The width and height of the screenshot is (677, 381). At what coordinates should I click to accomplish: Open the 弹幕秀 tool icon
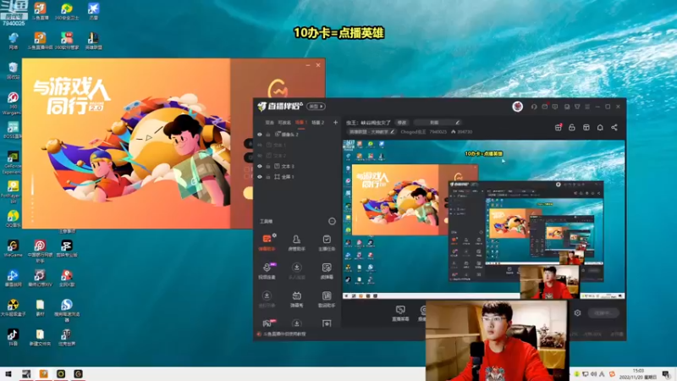point(296,299)
